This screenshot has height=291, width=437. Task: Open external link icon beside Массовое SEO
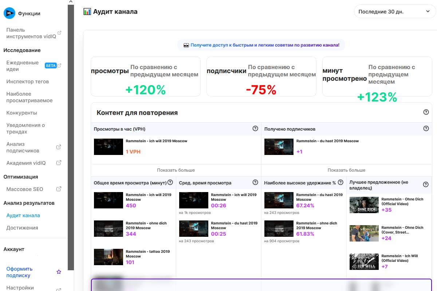point(59,189)
